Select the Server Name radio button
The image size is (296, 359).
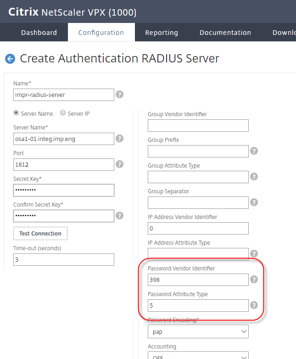point(17,113)
